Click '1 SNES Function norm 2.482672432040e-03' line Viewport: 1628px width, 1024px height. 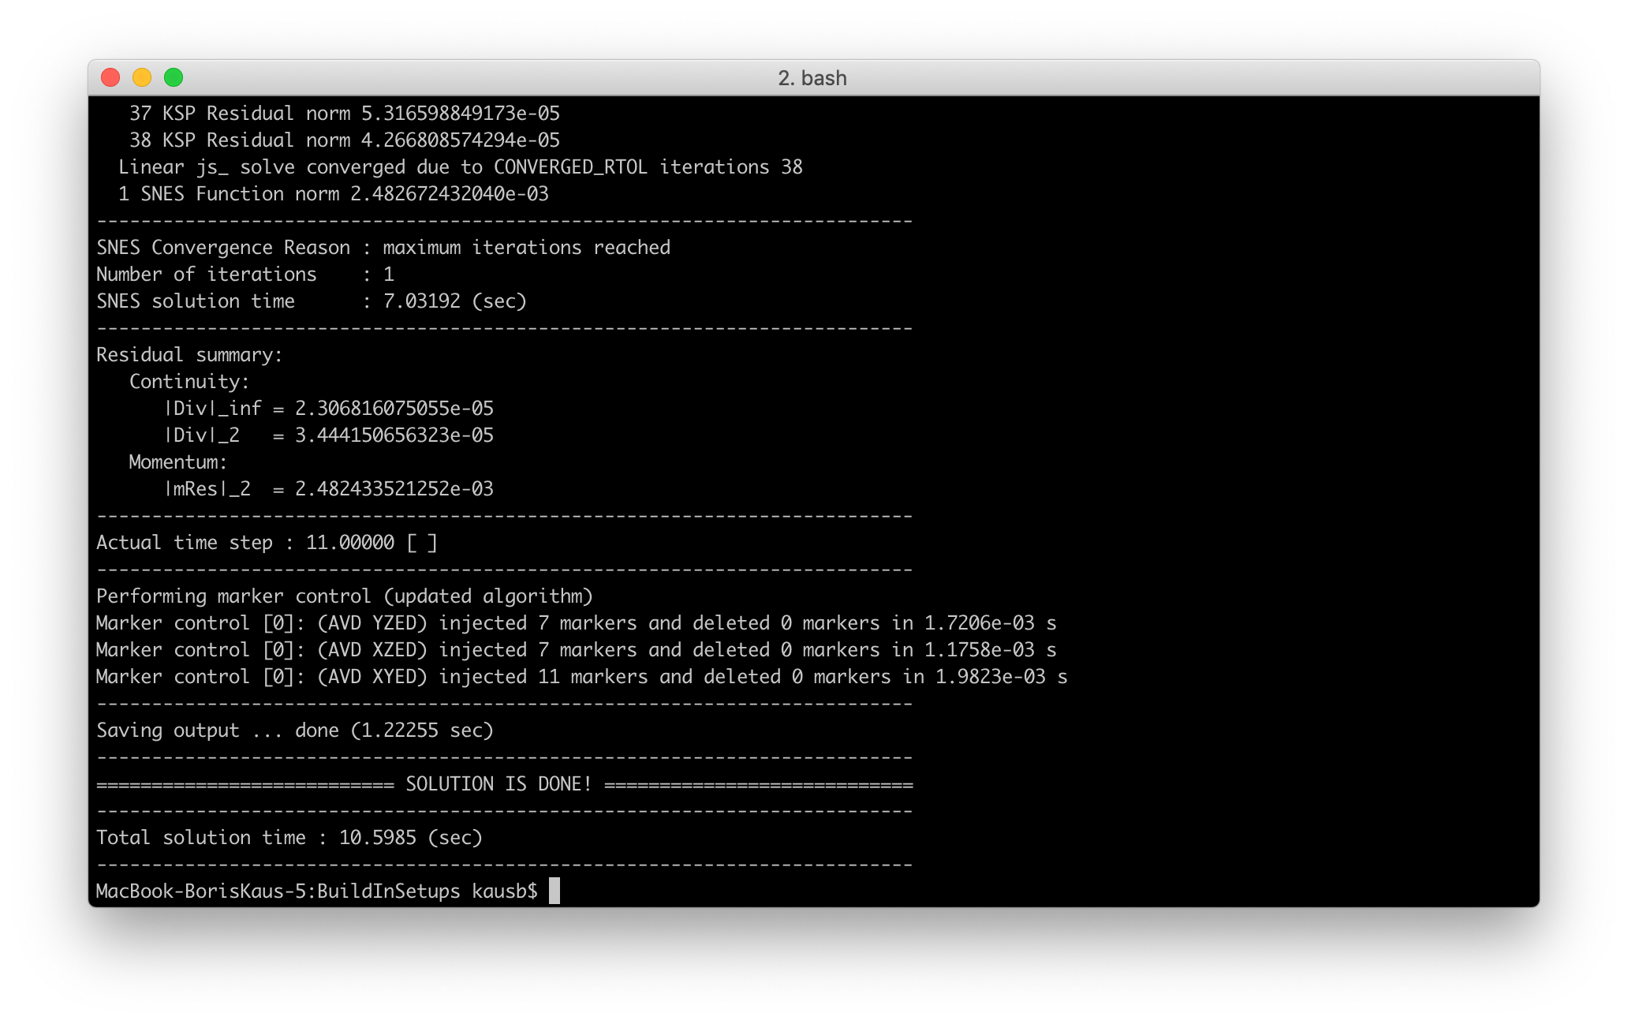point(334,194)
